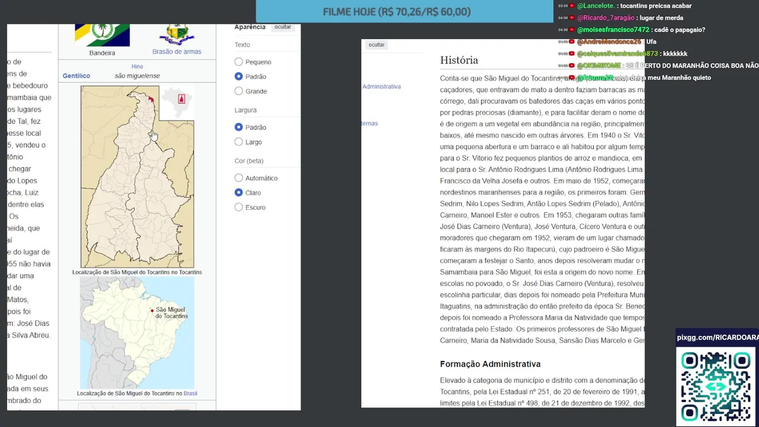Viewport: 759px width, 427px height.
Task: Open the Hino link
Action: (137, 66)
